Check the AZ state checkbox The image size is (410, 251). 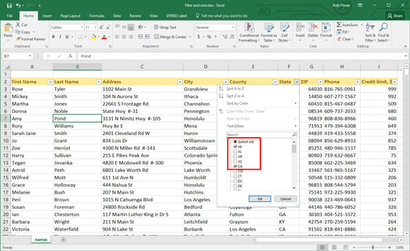[235, 161]
